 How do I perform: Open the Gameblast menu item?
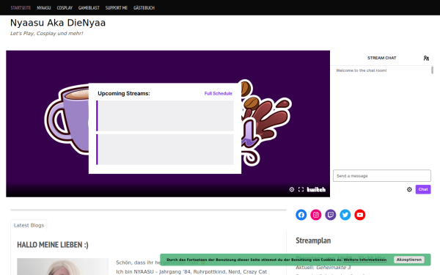tap(89, 8)
